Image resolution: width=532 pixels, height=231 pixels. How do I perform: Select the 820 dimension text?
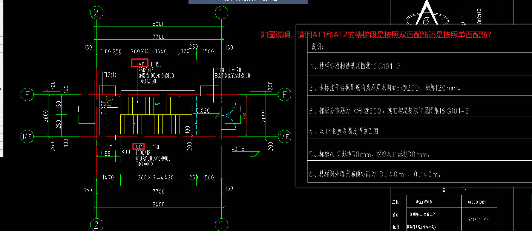185,51
